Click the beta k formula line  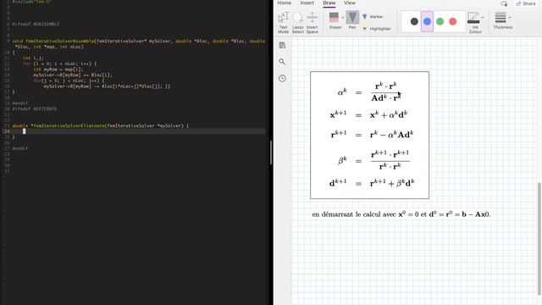[x=373, y=161]
